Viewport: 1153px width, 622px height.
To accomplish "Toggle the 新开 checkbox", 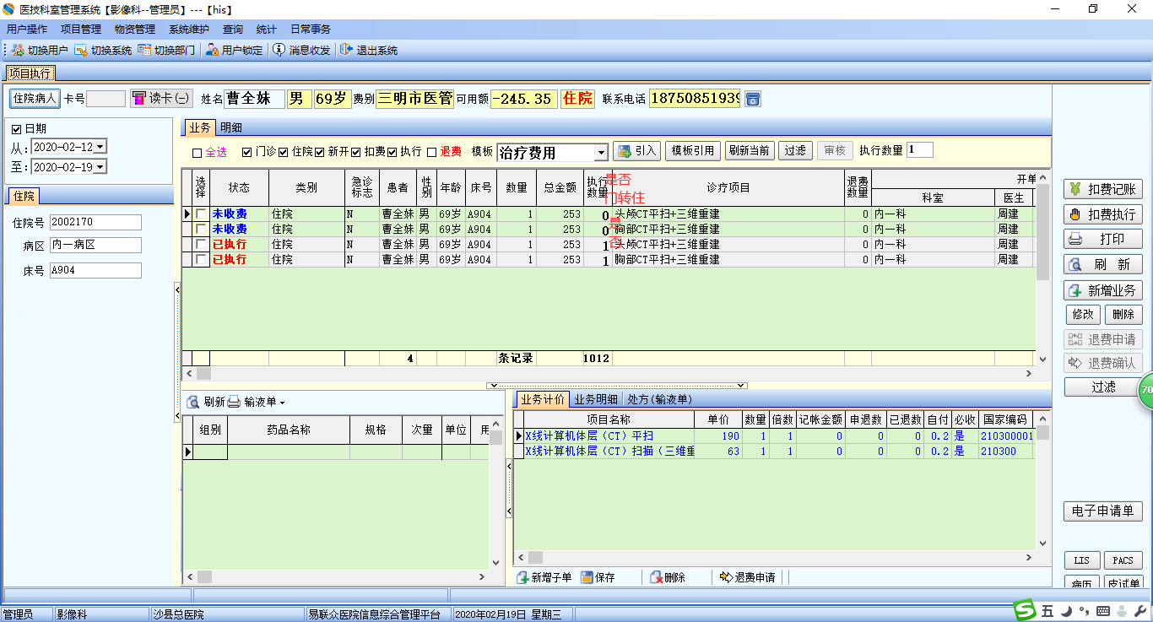I will pos(320,153).
